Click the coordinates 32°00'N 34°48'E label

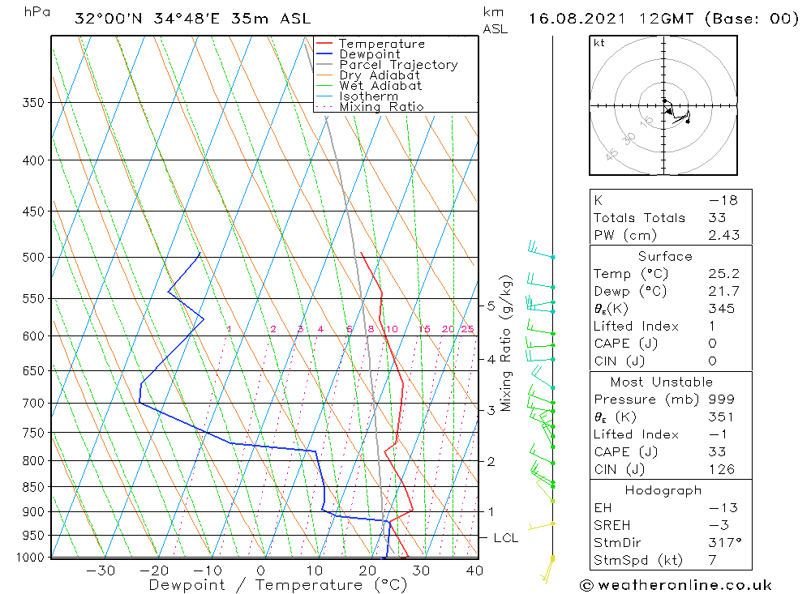coord(147,19)
